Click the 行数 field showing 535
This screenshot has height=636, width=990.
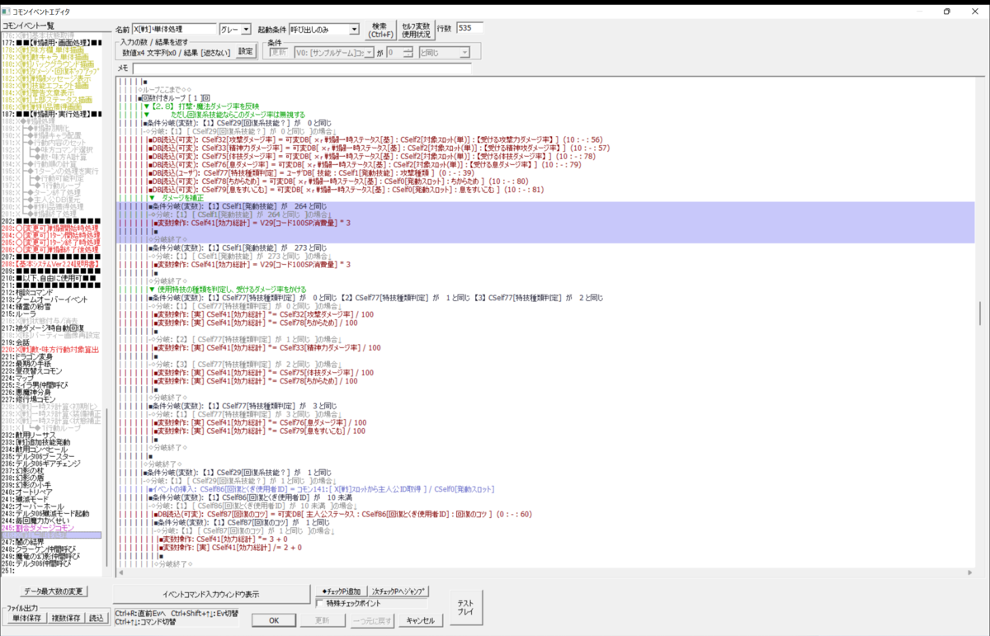tap(469, 29)
